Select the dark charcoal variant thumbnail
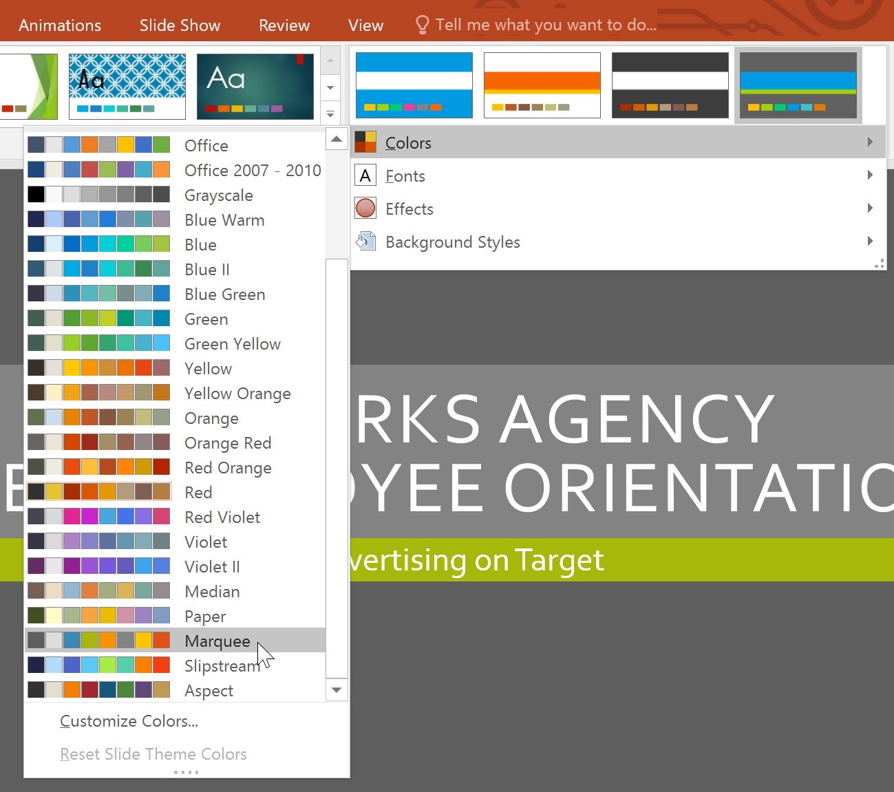This screenshot has width=894, height=792. (670, 85)
